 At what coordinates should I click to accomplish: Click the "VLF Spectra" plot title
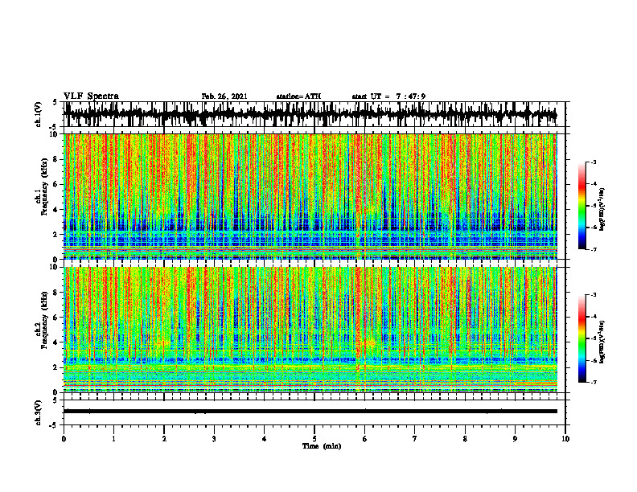[x=91, y=96]
